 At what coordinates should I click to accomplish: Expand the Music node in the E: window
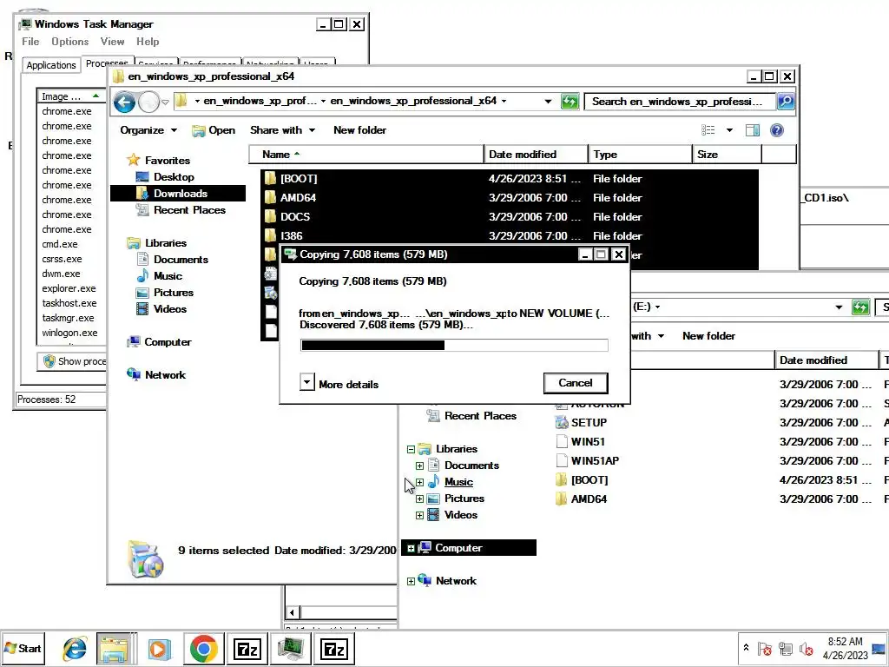pos(419,482)
